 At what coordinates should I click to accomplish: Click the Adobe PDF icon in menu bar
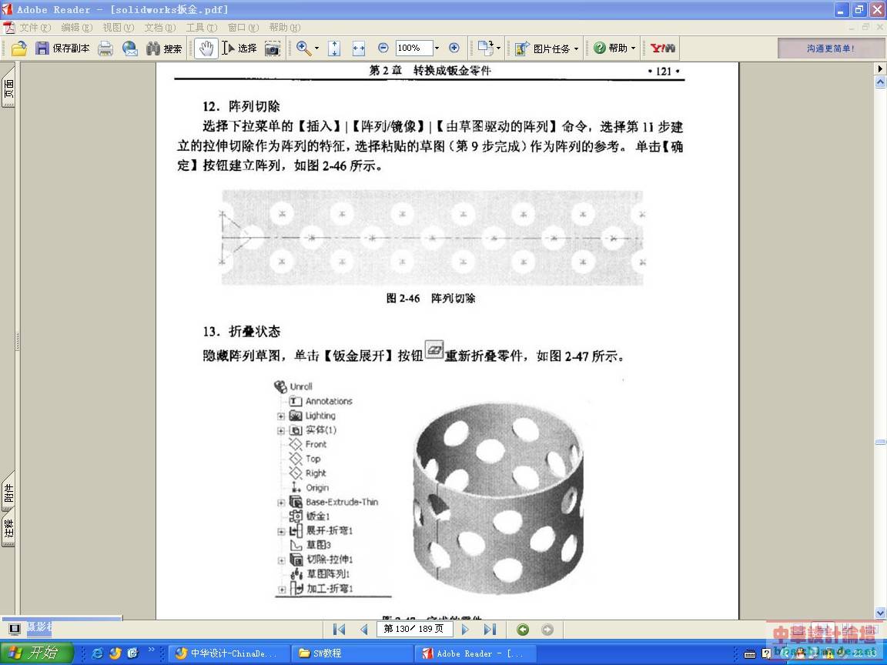coord(8,27)
